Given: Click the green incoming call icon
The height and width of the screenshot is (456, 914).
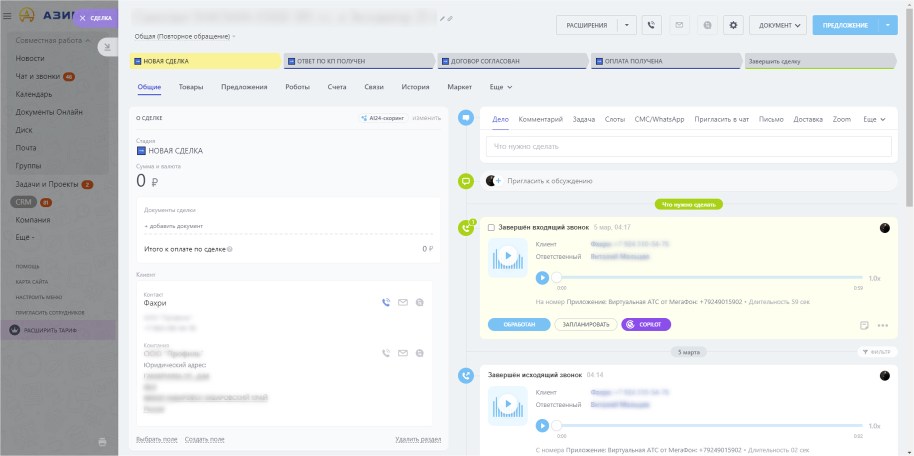Looking at the screenshot, I should tap(466, 228).
